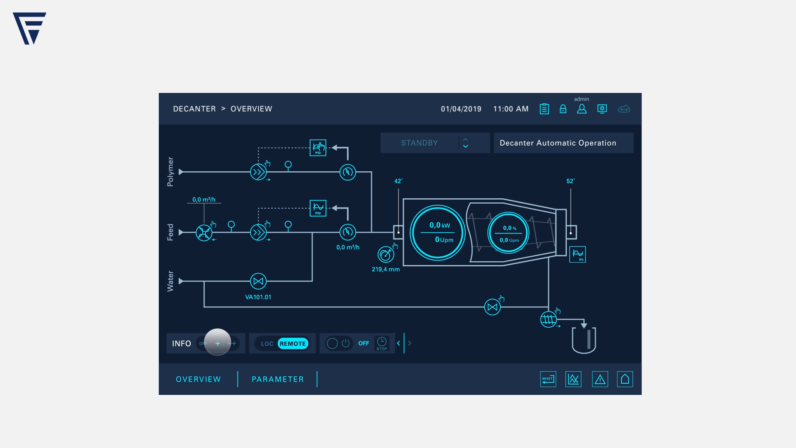Click DECANTER in the breadcrumb
This screenshot has width=796, height=448.
(194, 109)
